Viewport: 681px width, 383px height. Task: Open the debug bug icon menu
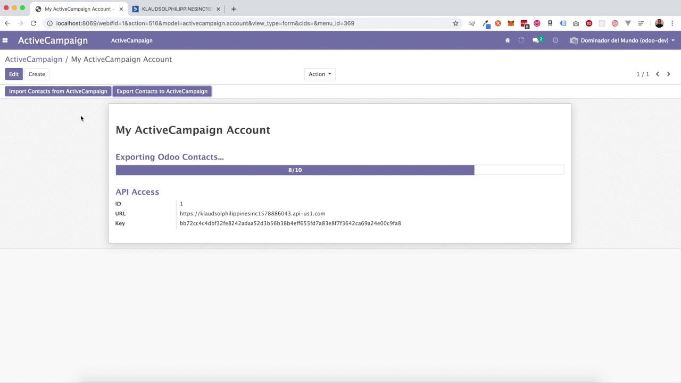(508, 40)
